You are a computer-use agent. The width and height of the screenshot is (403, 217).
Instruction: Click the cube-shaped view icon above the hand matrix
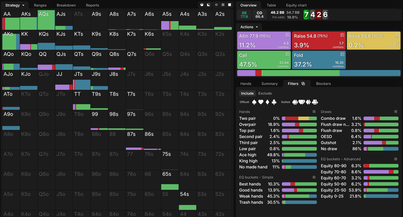pos(201,5)
